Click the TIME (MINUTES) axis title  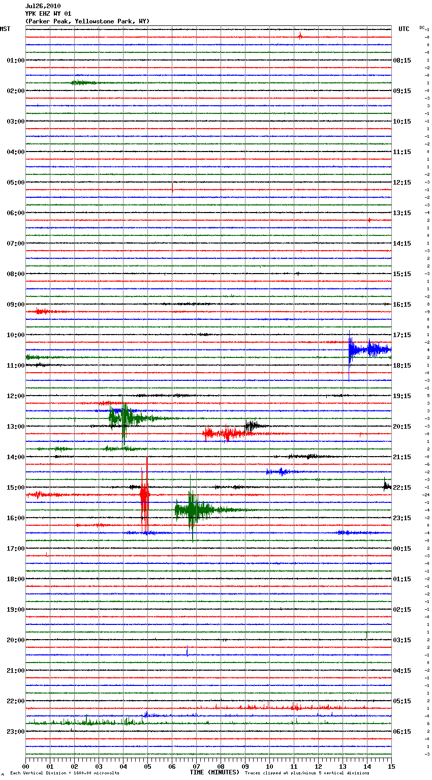coord(214,772)
